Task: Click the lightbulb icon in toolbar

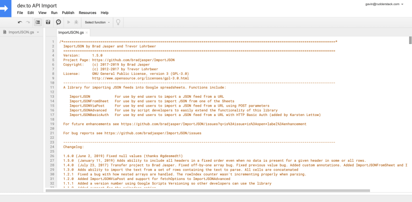Action: tap(118, 22)
